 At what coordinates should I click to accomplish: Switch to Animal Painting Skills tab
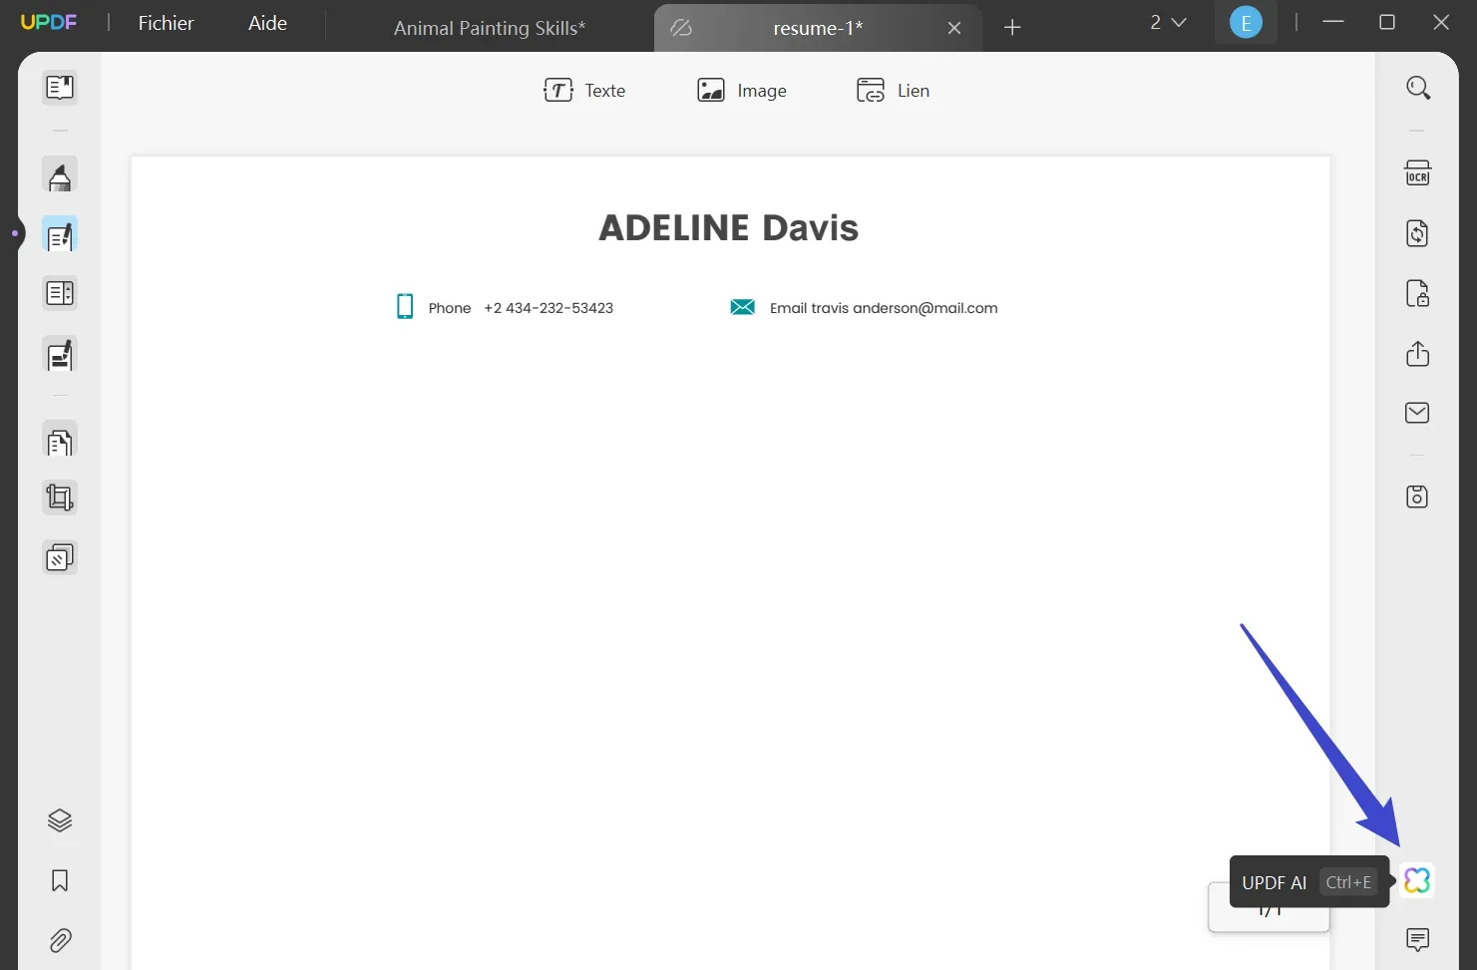[490, 28]
